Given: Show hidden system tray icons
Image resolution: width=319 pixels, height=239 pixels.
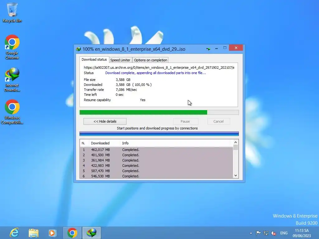Looking at the screenshot, I should (251, 233).
